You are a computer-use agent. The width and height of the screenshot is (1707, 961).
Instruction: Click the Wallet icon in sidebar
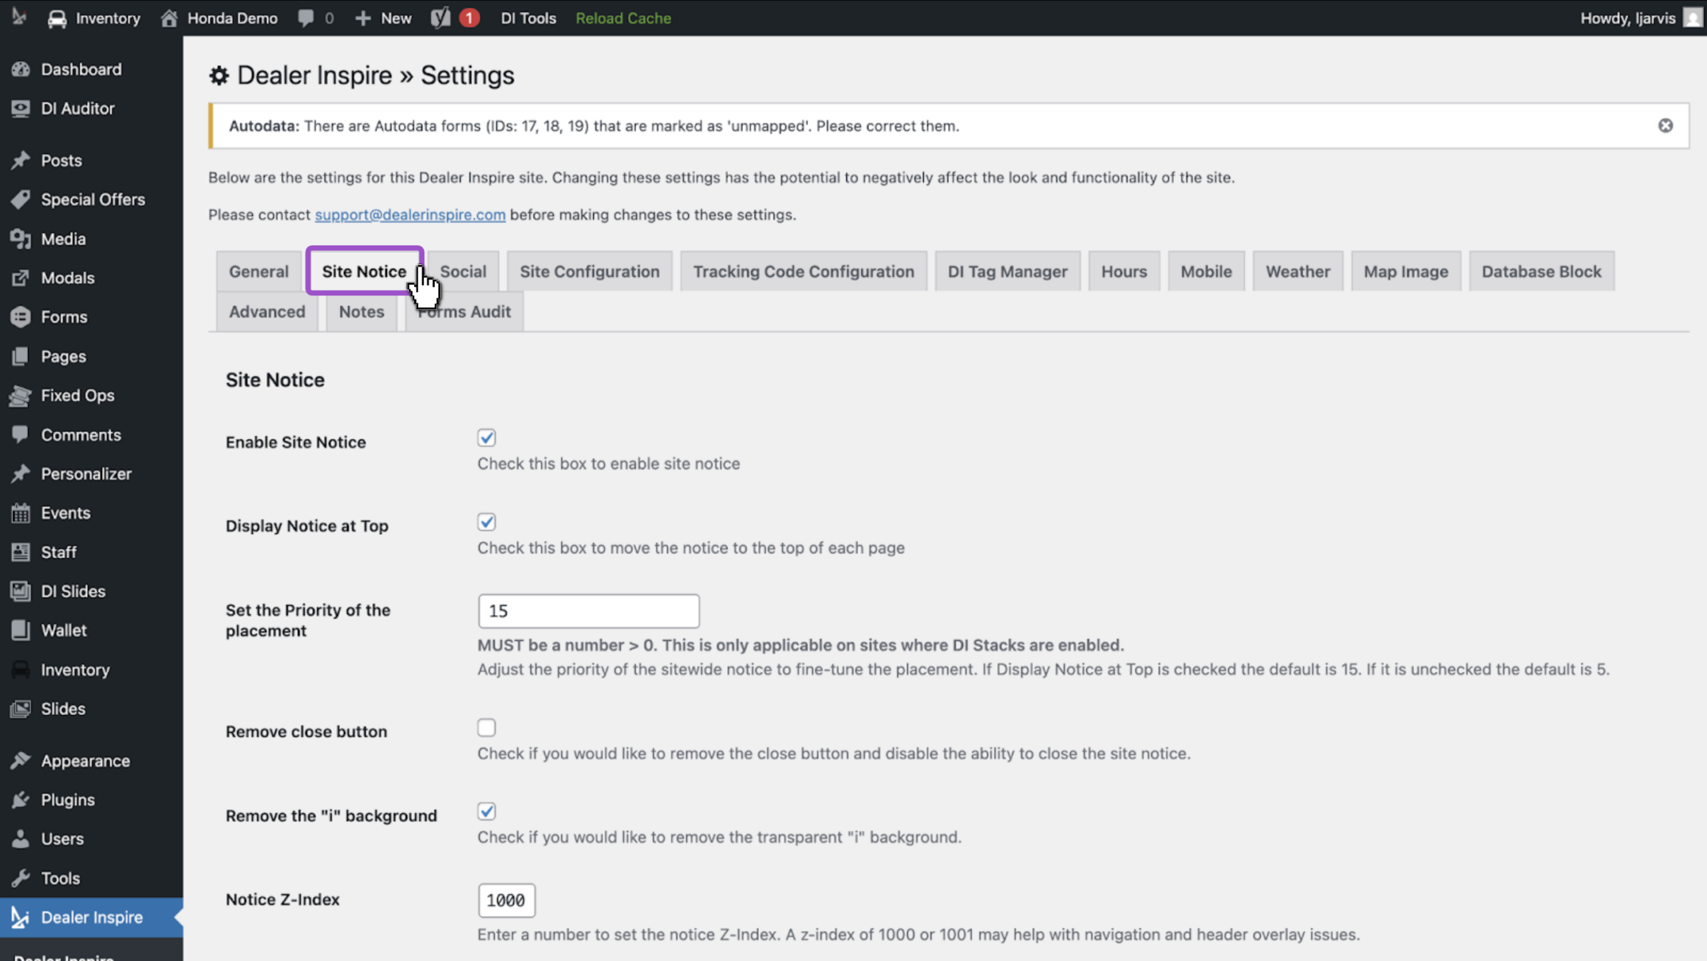21,630
